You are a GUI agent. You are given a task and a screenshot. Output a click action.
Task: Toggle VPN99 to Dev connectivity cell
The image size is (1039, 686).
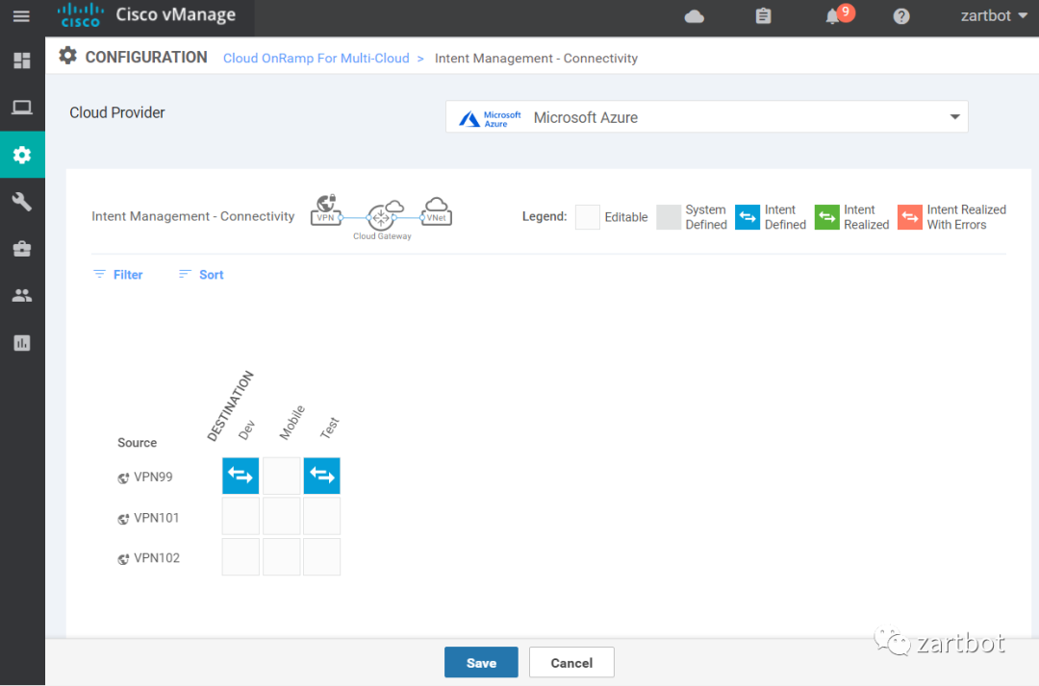coord(241,476)
